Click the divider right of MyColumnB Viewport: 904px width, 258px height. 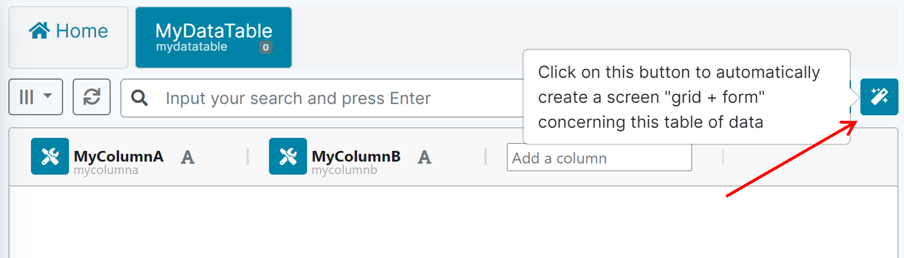[486, 157]
